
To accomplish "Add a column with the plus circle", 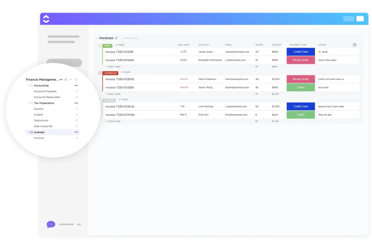I will (x=355, y=45).
